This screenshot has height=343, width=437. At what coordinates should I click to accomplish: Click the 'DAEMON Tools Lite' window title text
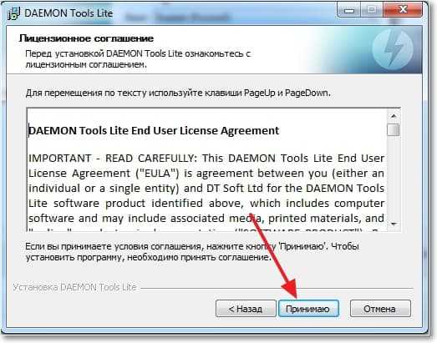69,13
